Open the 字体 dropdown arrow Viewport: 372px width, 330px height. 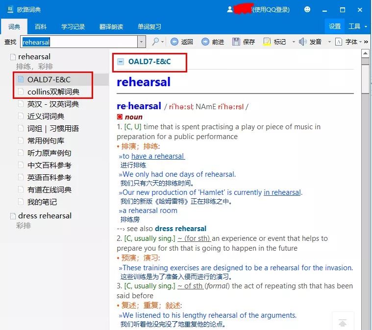pos(360,42)
